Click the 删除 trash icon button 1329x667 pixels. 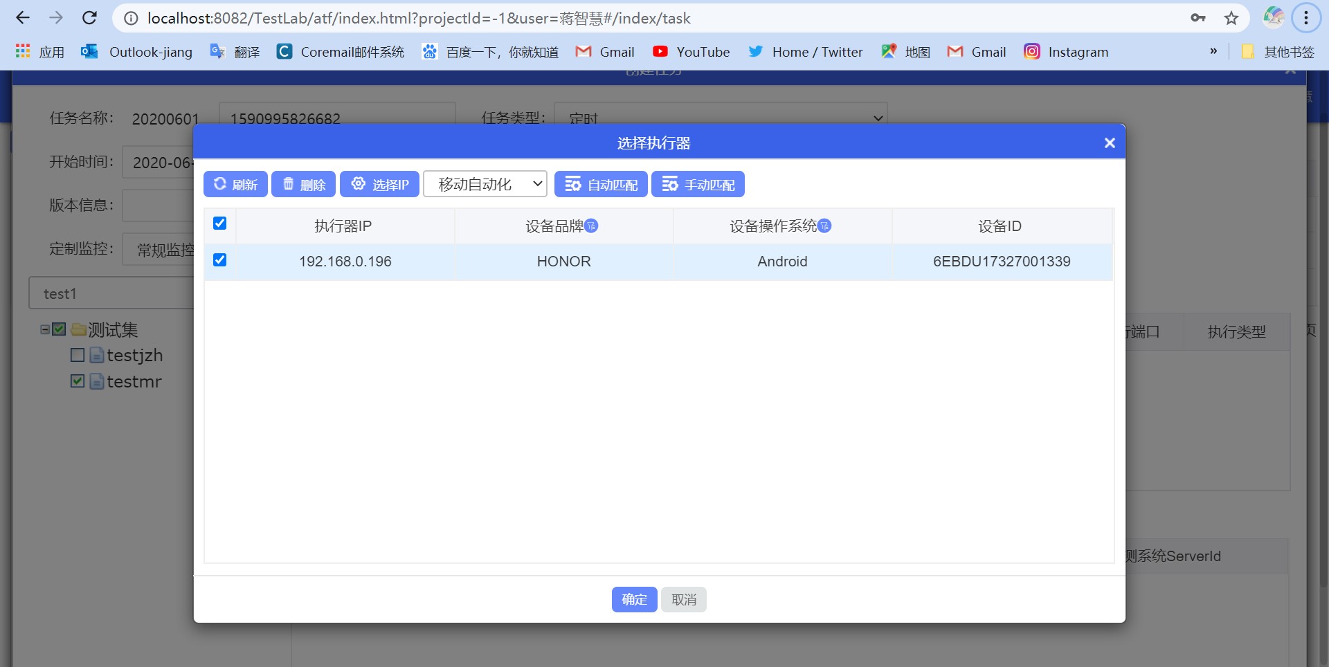click(x=289, y=184)
